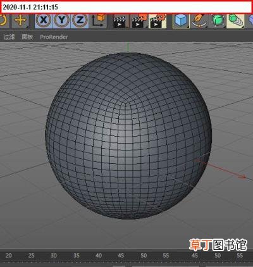Select the yellow Move/last-tool cross icon
This screenshot has height=267, width=253.
coord(20,21)
